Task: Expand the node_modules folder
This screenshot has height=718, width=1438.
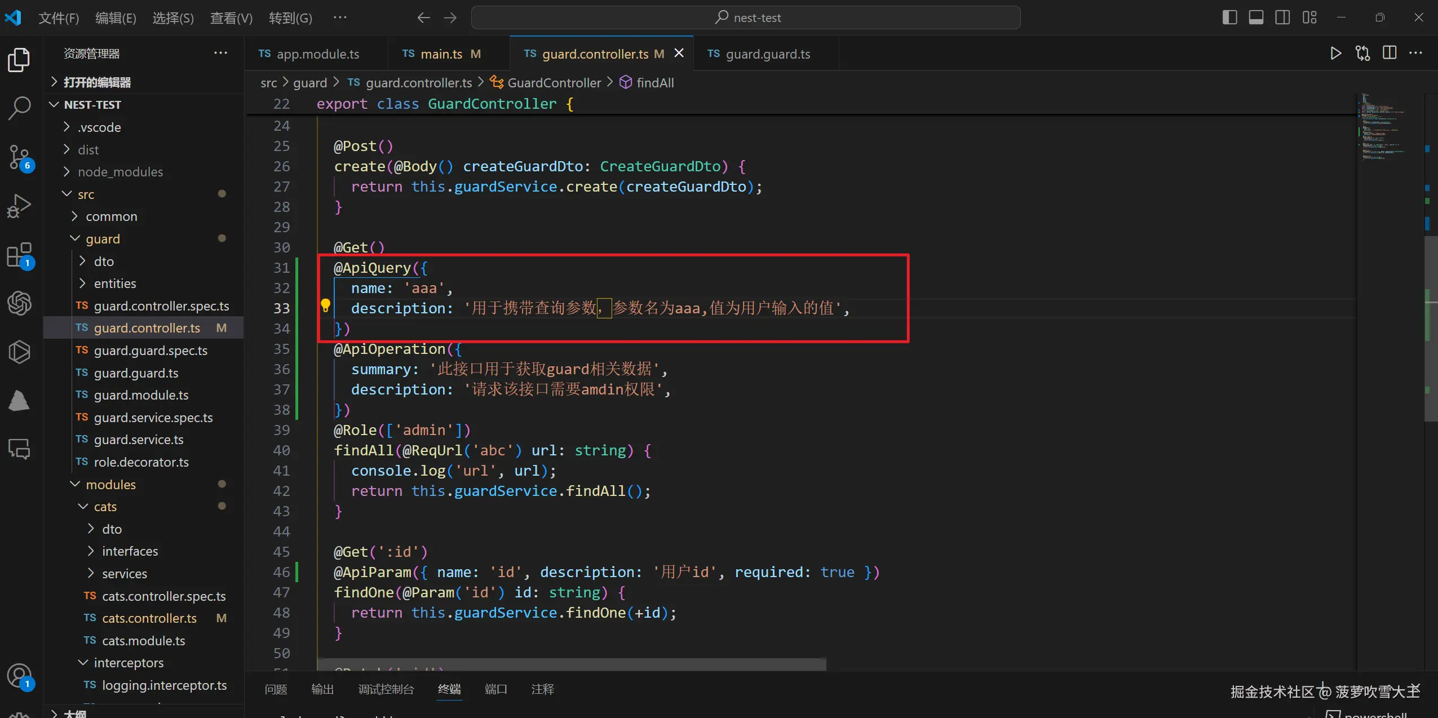Action: (120, 172)
